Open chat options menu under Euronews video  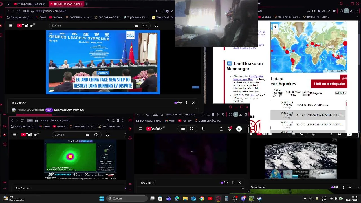click(186, 103)
